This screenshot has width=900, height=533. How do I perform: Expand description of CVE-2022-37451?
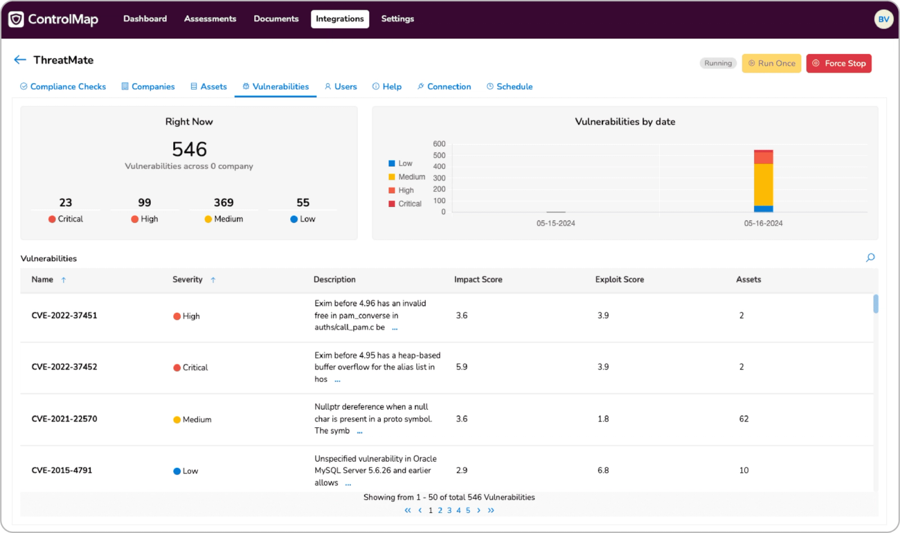pyautogui.click(x=395, y=328)
